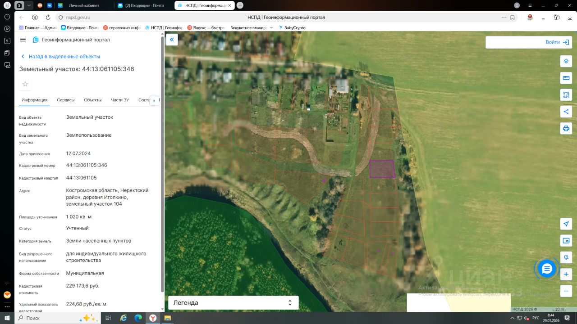Toggle favorite star for the land parcel
This screenshot has width=577, height=324.
(x=25, y=84)
